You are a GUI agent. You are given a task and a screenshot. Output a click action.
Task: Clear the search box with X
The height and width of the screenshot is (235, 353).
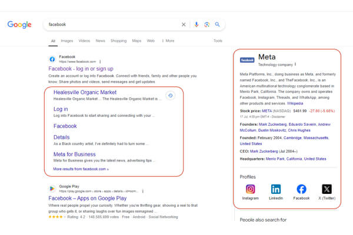184,25
